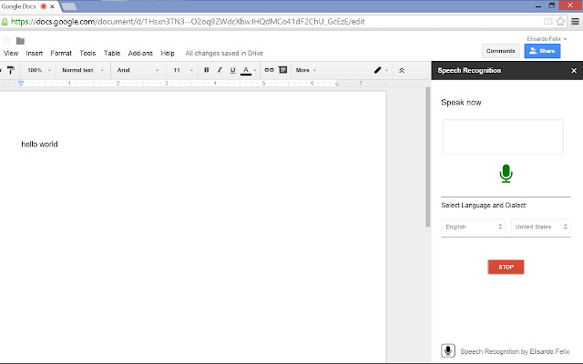Open the editing mode pencil menu
Screen dimensions: 583x364
point(381,70)
